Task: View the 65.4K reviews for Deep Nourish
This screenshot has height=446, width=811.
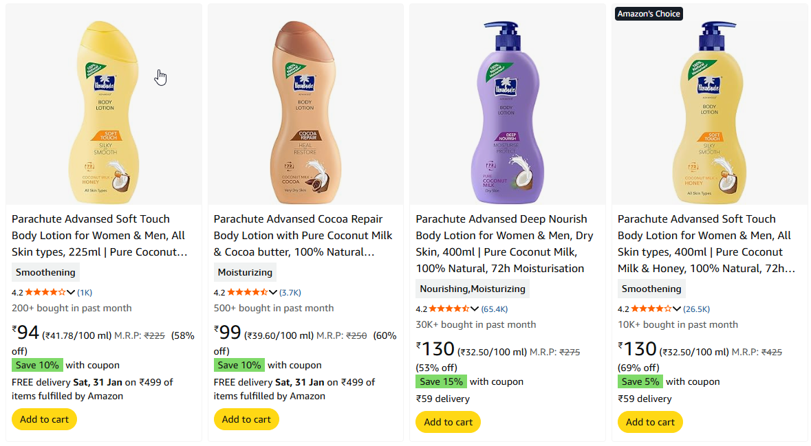Action: [x=494, y=309]
